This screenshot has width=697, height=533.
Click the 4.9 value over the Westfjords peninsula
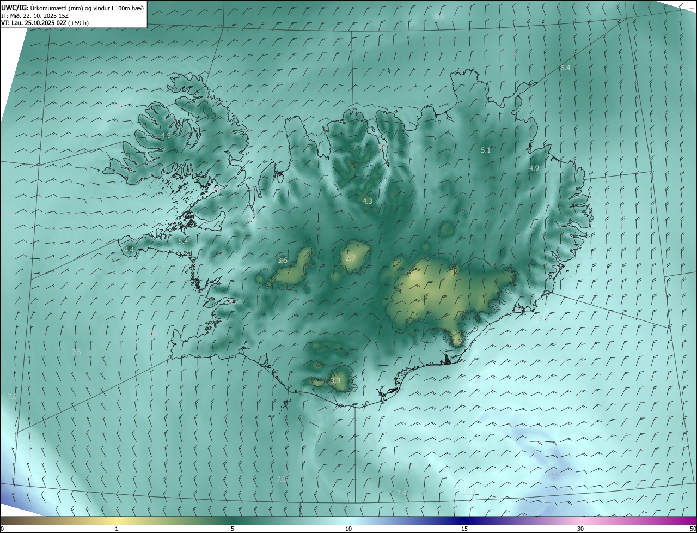166,135
